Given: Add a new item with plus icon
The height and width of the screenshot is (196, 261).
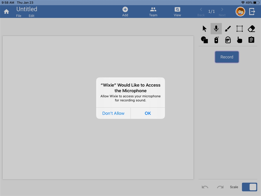Looking at the screenshot, I should [125, 12].
